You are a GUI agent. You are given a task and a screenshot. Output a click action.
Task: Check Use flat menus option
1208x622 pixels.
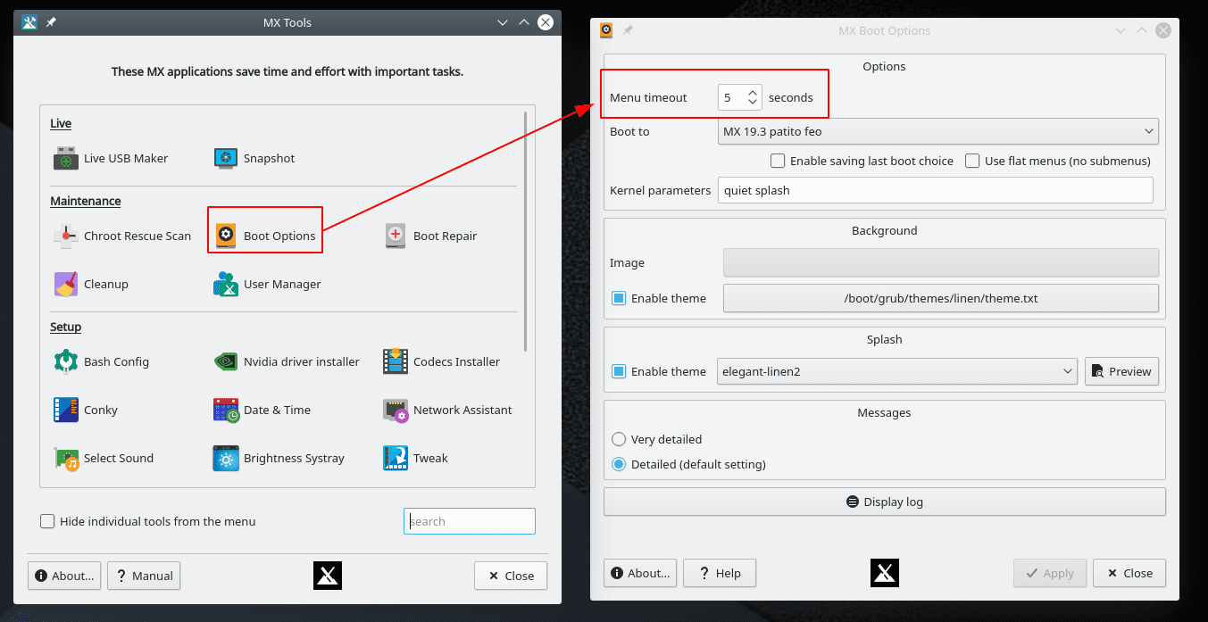tap(972, 162)
